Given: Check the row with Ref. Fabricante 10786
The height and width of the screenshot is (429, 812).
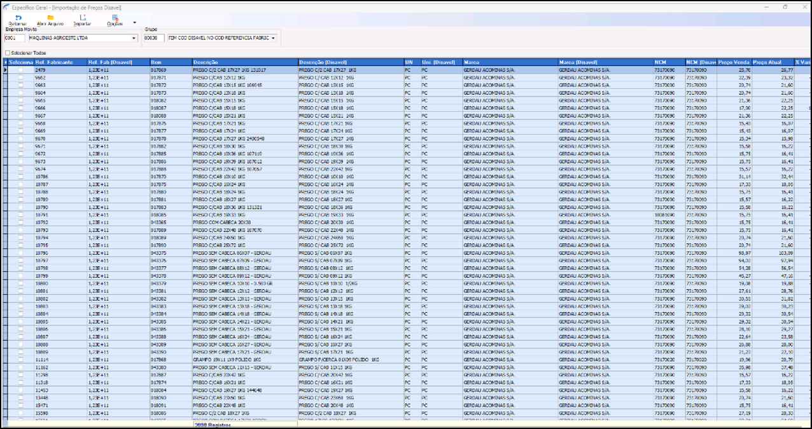Looking at the screenshot, I should click(x=21, y=177).
